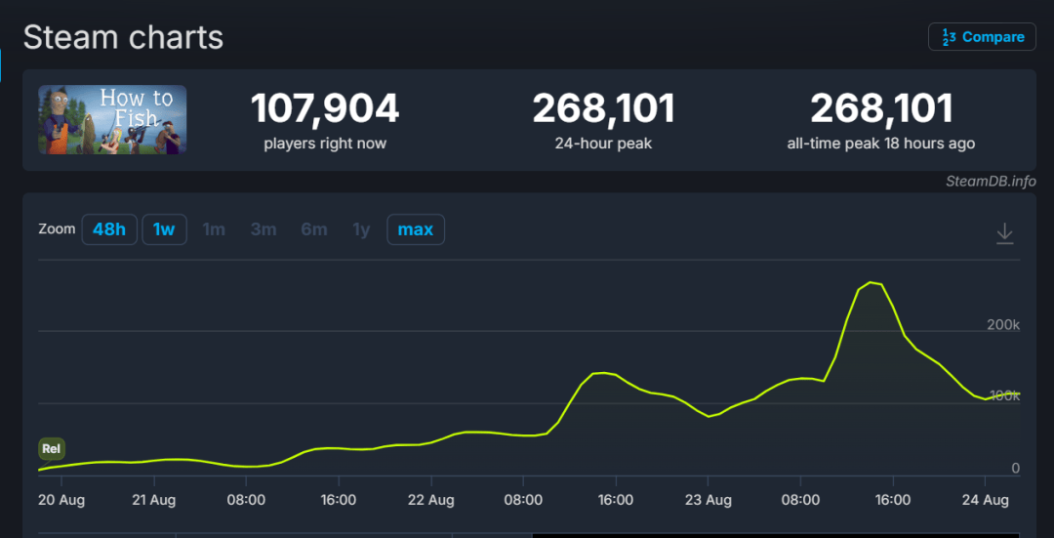
Task: Select the 48h zoom range
Action: click(x=109, y=229)
